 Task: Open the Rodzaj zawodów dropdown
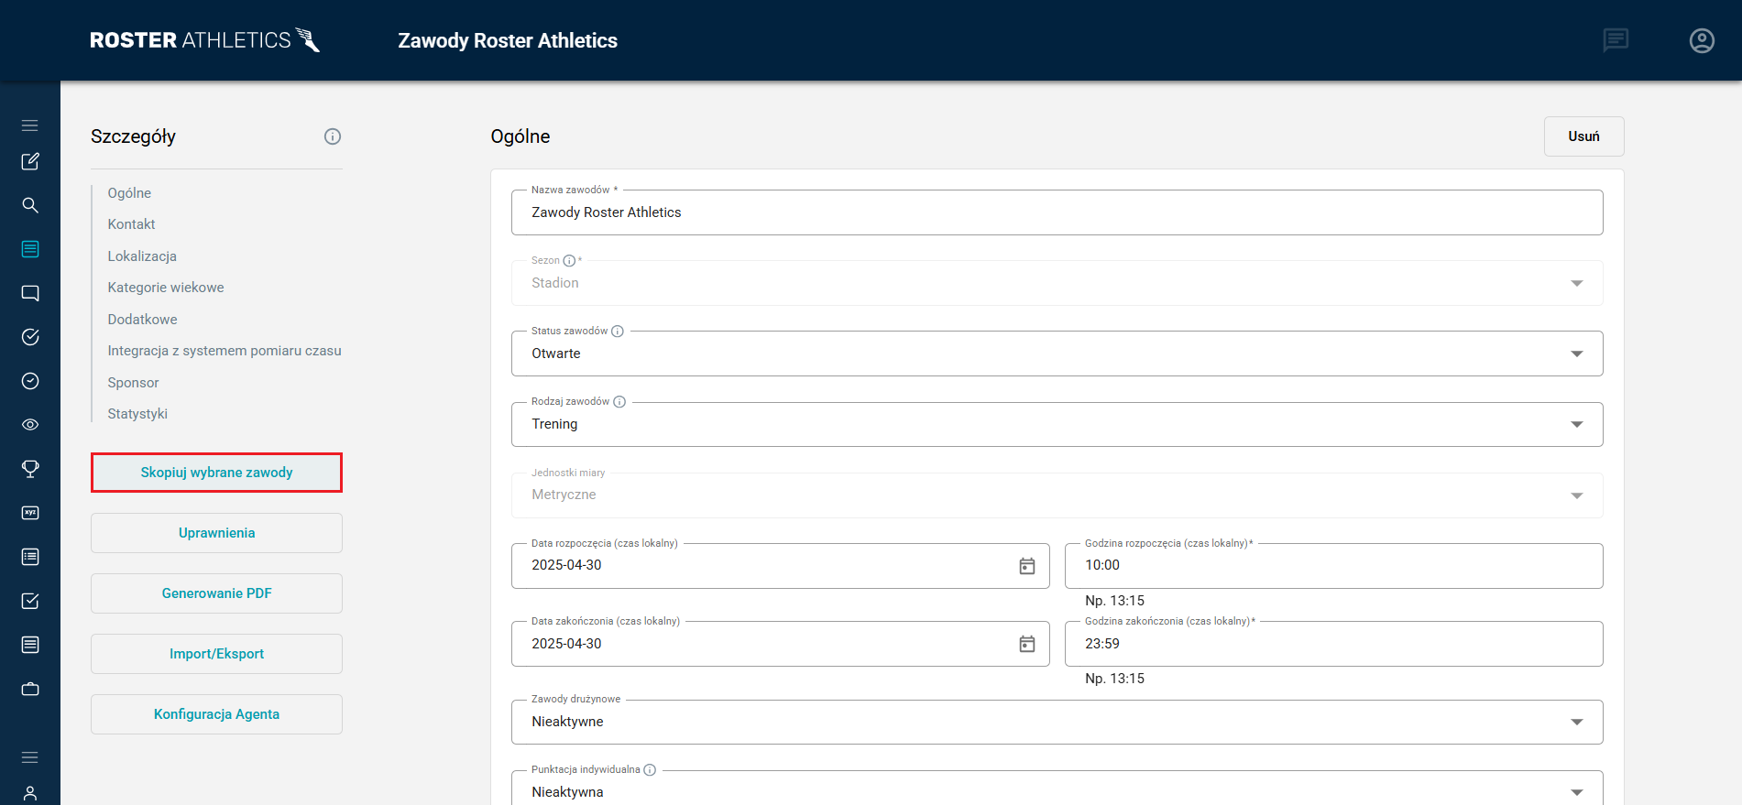[x=1057, y=424]
